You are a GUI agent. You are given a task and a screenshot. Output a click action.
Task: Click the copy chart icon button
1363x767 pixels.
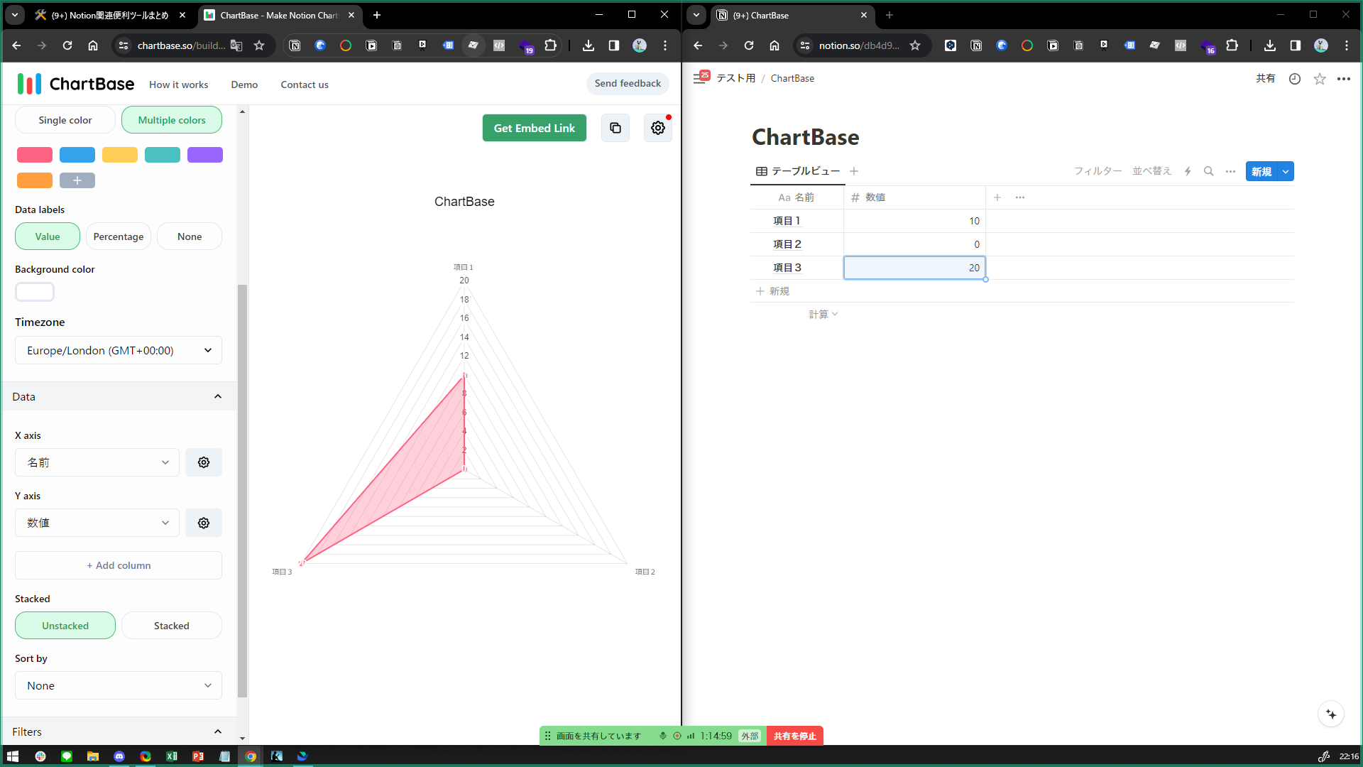[x=615, y=128]
